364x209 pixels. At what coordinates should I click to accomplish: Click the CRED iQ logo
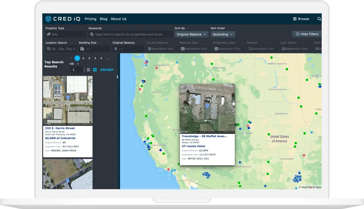63,19
